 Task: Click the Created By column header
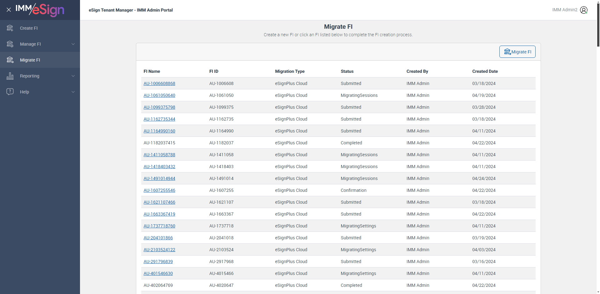tap(417, 71)
